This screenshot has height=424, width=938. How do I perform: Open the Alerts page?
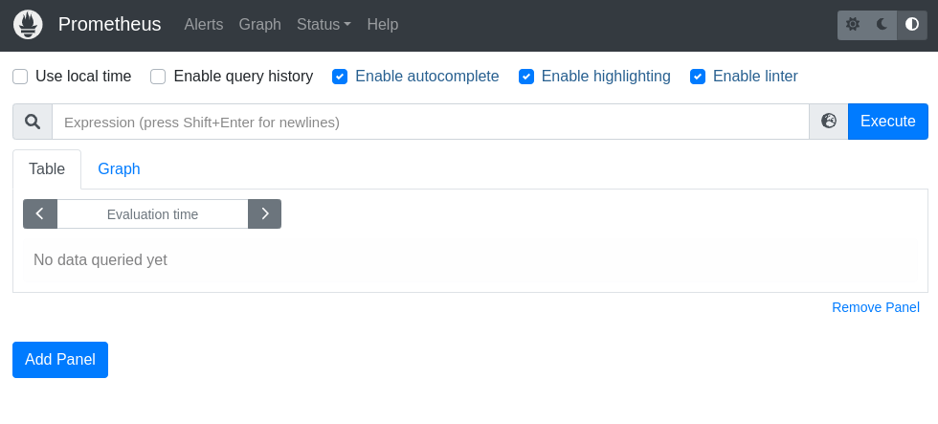(x=202, y=25)
